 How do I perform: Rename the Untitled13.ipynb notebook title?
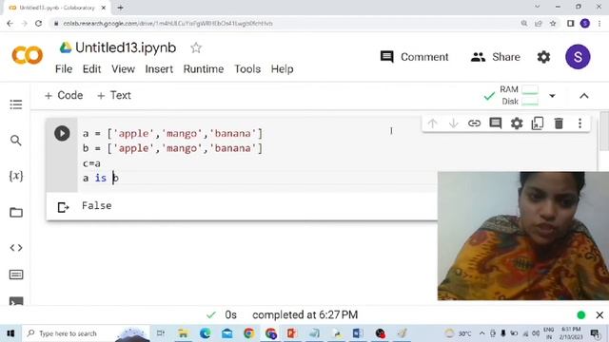tap(126, 47)
